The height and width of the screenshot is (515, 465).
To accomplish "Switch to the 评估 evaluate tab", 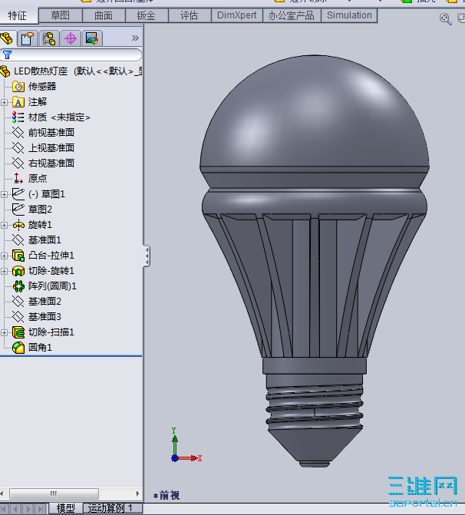I will [190, 15].
